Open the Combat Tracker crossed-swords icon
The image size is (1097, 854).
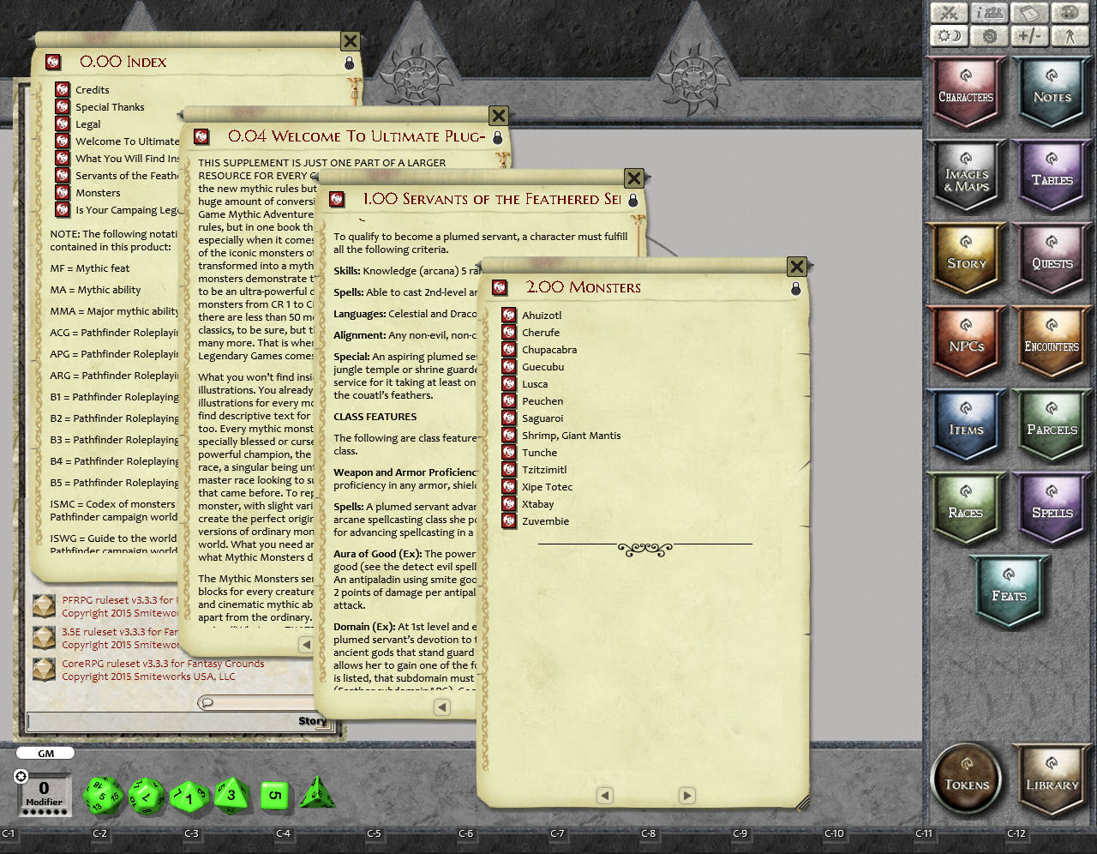point(949,13)
